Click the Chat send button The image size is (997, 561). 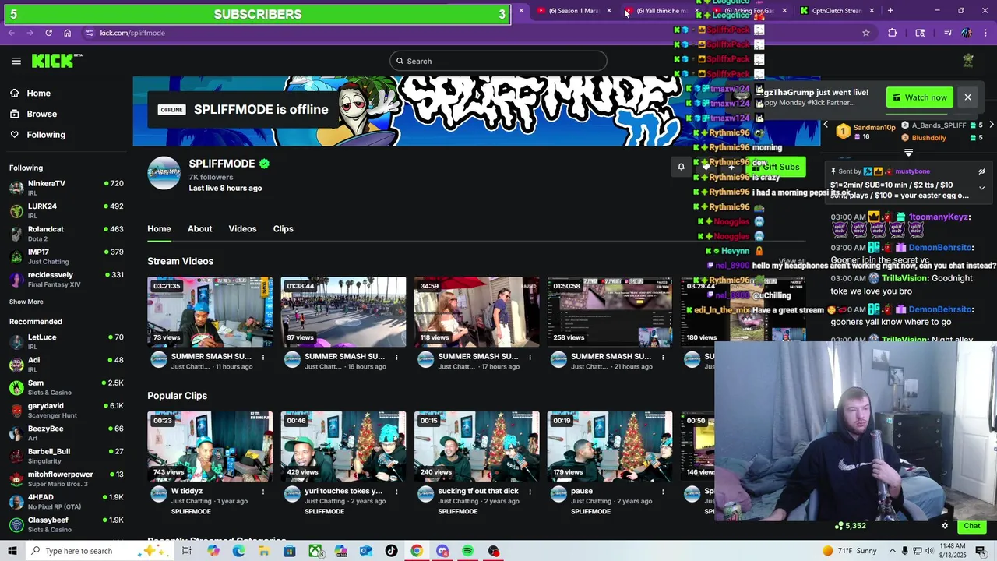pyautogui.click(x=971, y=526)
